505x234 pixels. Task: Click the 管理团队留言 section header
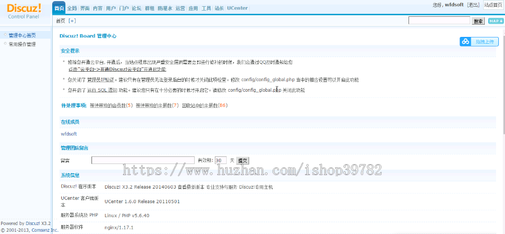[75, 148]
